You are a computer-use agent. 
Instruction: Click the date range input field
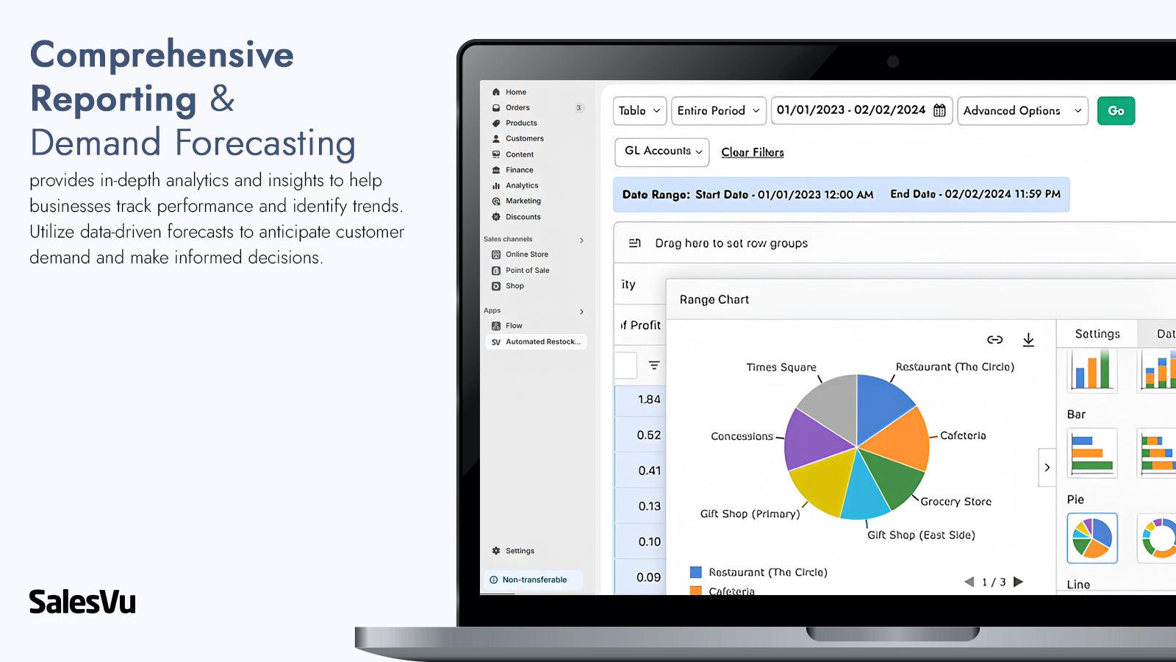click(853, 110)
